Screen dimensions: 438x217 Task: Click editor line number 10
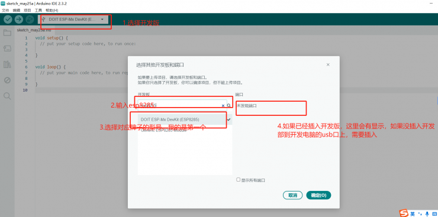[x=25, y=90]
